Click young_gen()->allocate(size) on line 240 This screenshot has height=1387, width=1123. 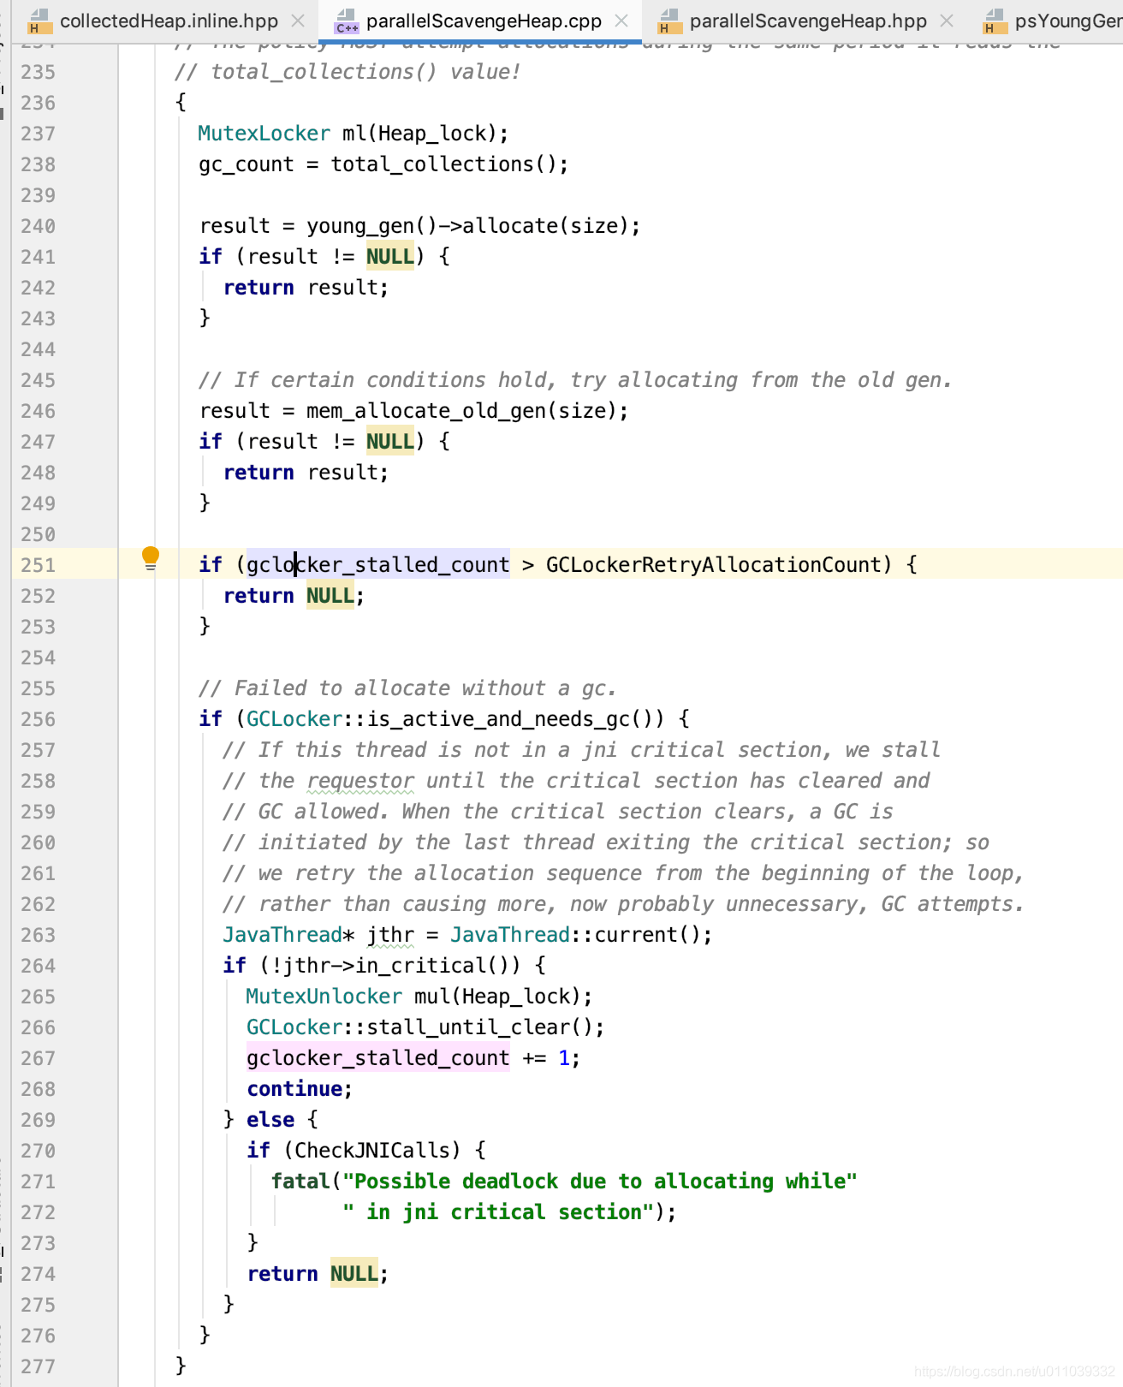click(467, 226)
